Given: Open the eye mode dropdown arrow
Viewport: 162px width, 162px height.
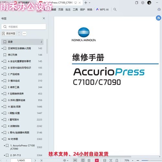Looking at the screenshot, I should (68, 160).
